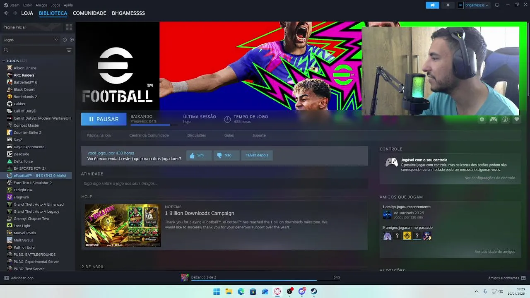
Task: Show hidden system tray icons
Action: (x=476, y=291)
